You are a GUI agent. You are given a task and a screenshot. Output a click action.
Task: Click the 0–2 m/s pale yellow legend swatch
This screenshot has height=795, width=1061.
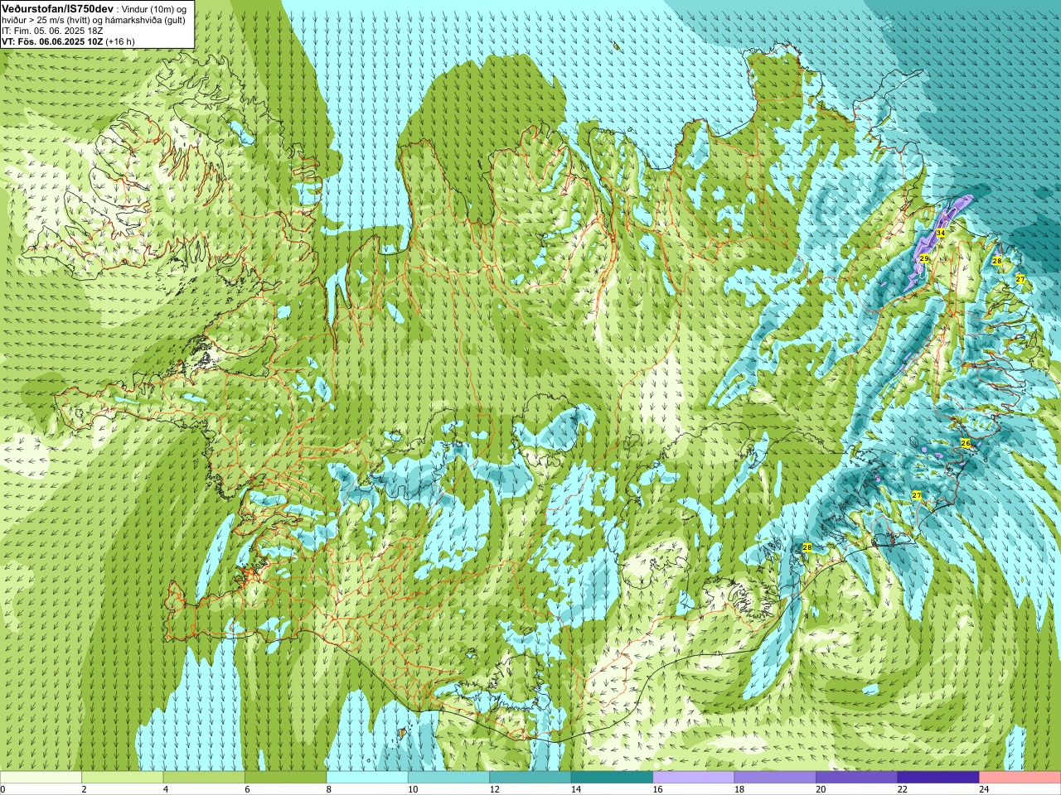41,778
